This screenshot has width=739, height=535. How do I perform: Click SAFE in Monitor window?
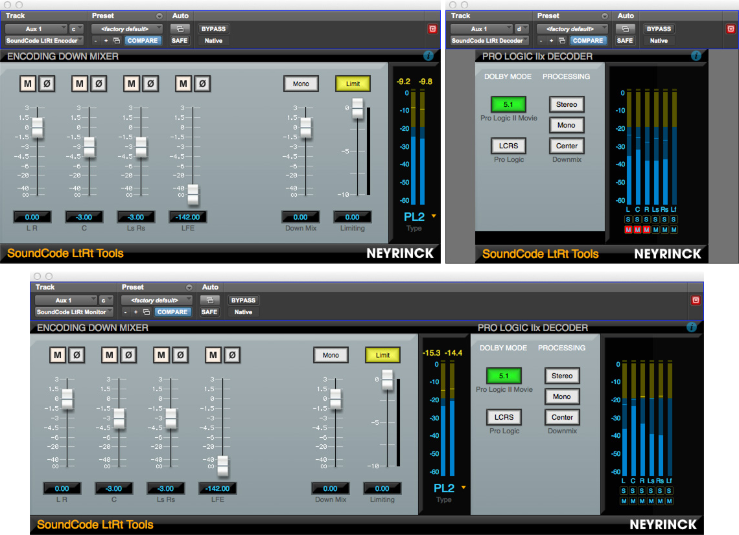[209, 312]
